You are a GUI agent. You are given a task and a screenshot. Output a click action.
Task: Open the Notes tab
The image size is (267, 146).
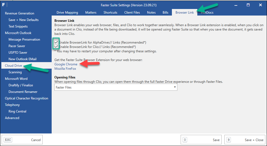pyautogui.click(x=151, y=12)
